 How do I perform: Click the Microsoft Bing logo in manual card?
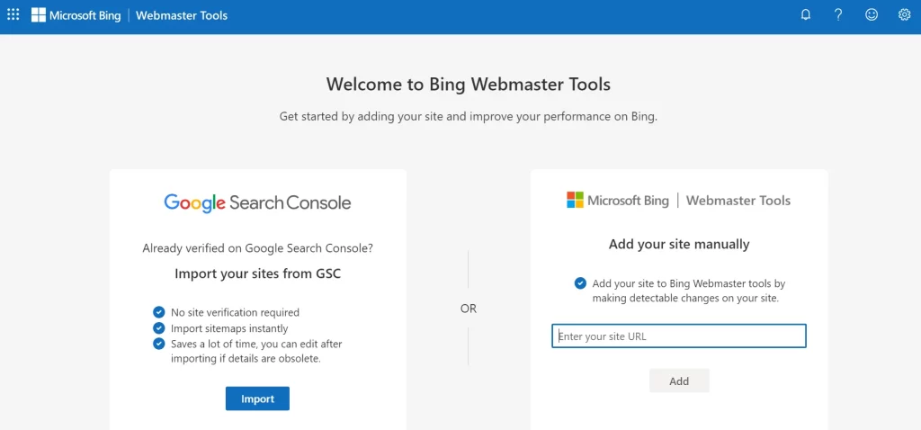(x=618, y=200)
